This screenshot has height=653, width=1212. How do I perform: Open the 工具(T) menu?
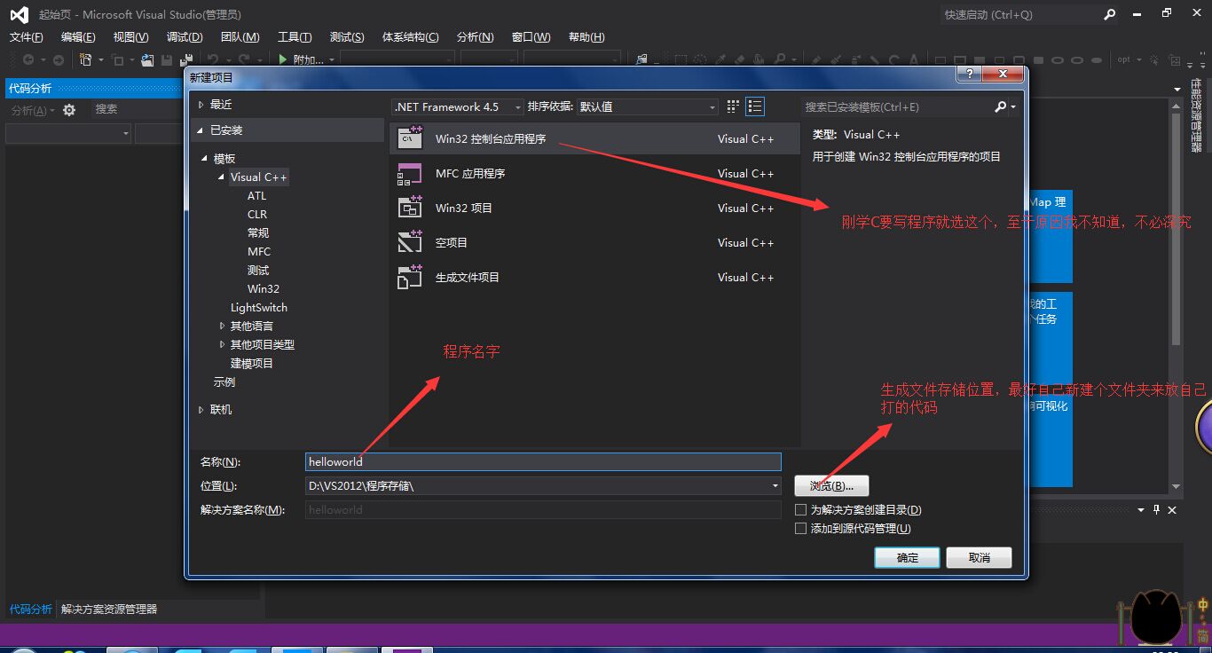(295, 37)
